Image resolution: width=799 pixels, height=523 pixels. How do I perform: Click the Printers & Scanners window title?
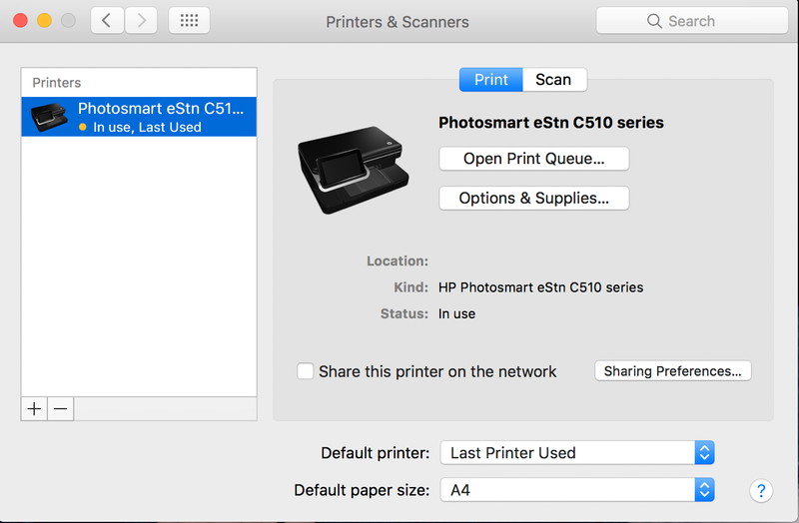398,22
